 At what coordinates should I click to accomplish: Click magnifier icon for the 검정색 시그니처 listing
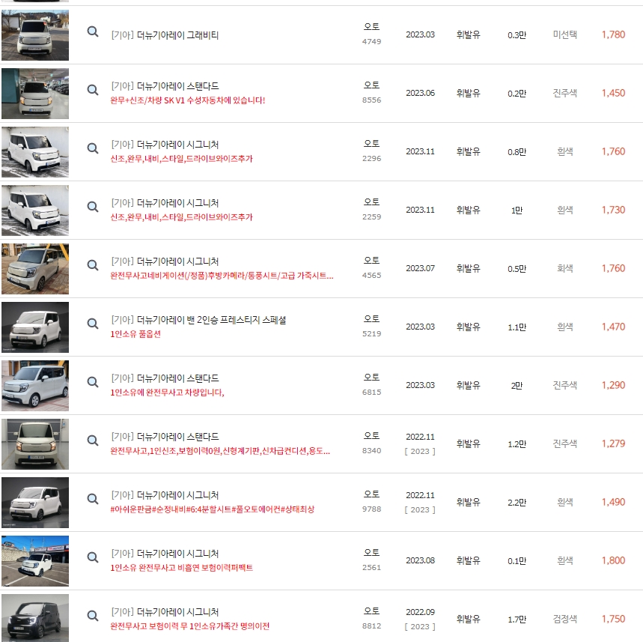93,616
